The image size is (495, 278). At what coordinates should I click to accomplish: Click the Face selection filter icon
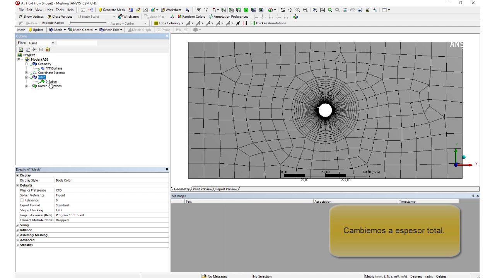click(x=238, y=10)
